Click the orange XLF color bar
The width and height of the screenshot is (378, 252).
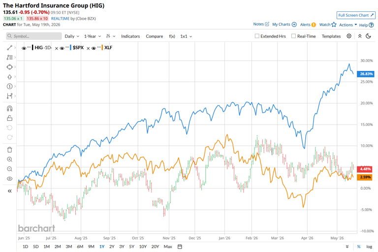[x=102, y=48]
